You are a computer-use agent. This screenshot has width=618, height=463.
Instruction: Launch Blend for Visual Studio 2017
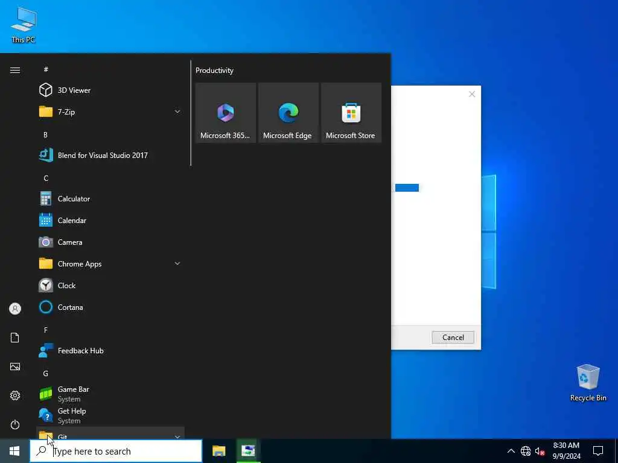tap(110, 155)
